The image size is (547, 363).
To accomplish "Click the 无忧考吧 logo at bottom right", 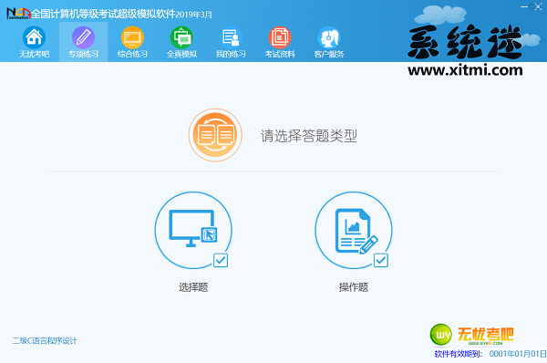I will click(471, 335).
